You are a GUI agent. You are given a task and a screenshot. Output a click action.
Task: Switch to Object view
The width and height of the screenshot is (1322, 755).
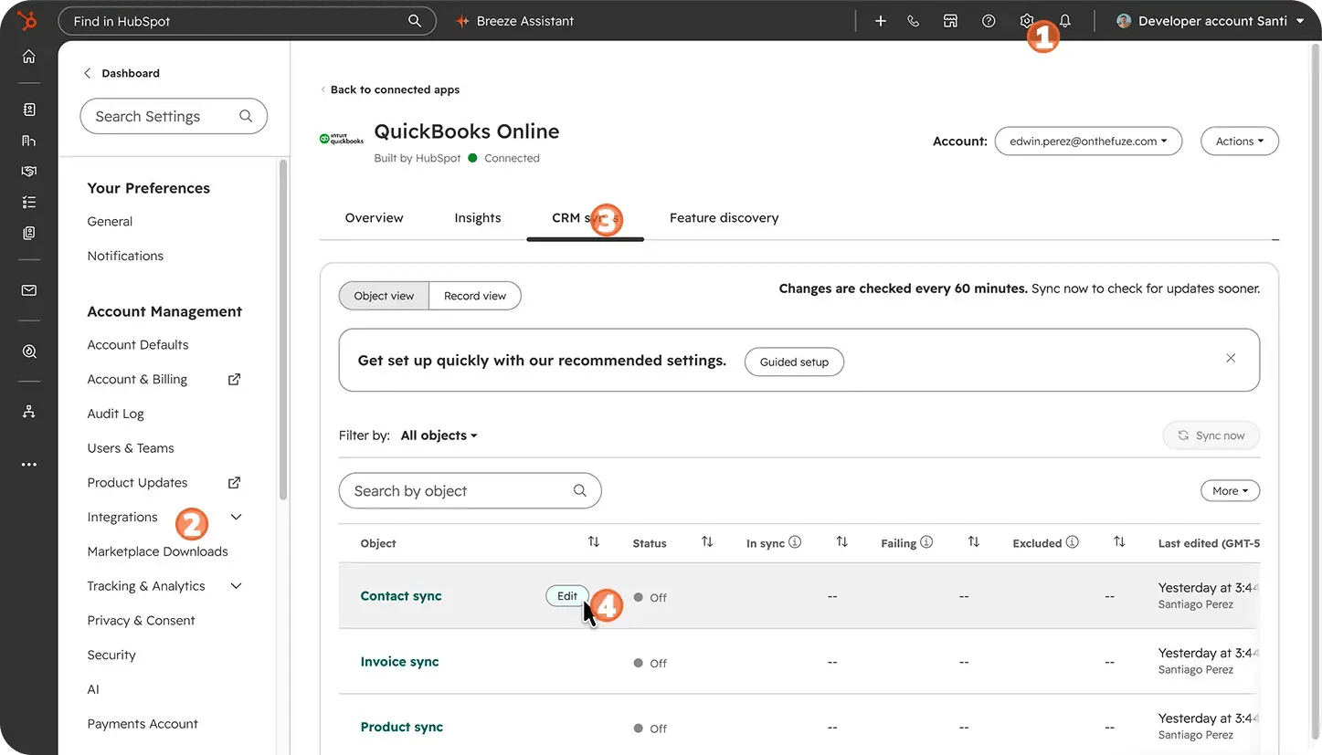[x=384, y=296]
